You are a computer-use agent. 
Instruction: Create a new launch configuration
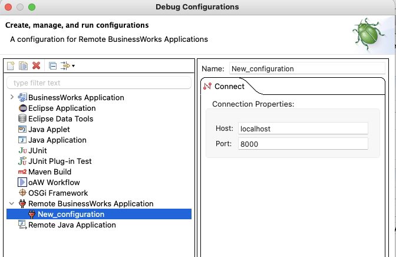coord(11,65)
